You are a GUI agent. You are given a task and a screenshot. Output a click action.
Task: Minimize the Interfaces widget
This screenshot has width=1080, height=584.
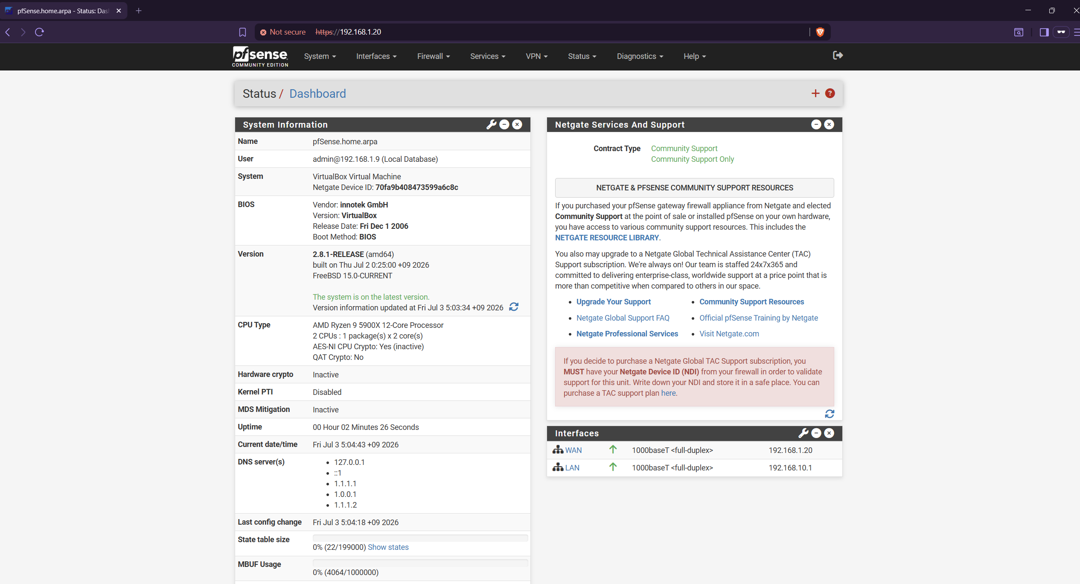816,433
